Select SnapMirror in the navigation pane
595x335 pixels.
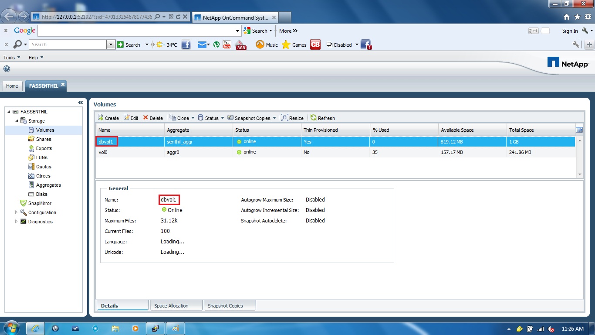(x=40, y=203)
